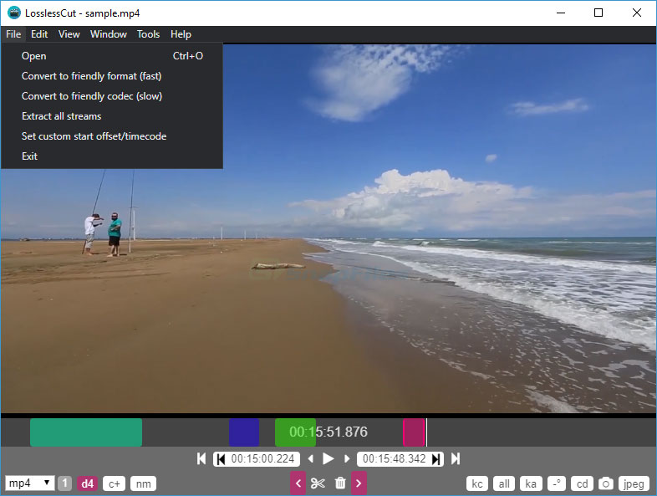Image resolution: width=657 pixels, height=496 pixels.
Task: Click the scissors export cut icon
Action: point(318,483)
